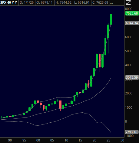
Task: Click the high value H: 7844.52
Action: click(64, 2)
